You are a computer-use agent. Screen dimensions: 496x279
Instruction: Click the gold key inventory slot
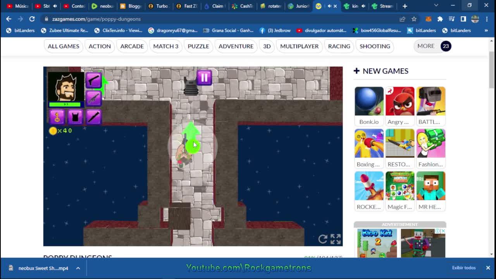(57, 117)
